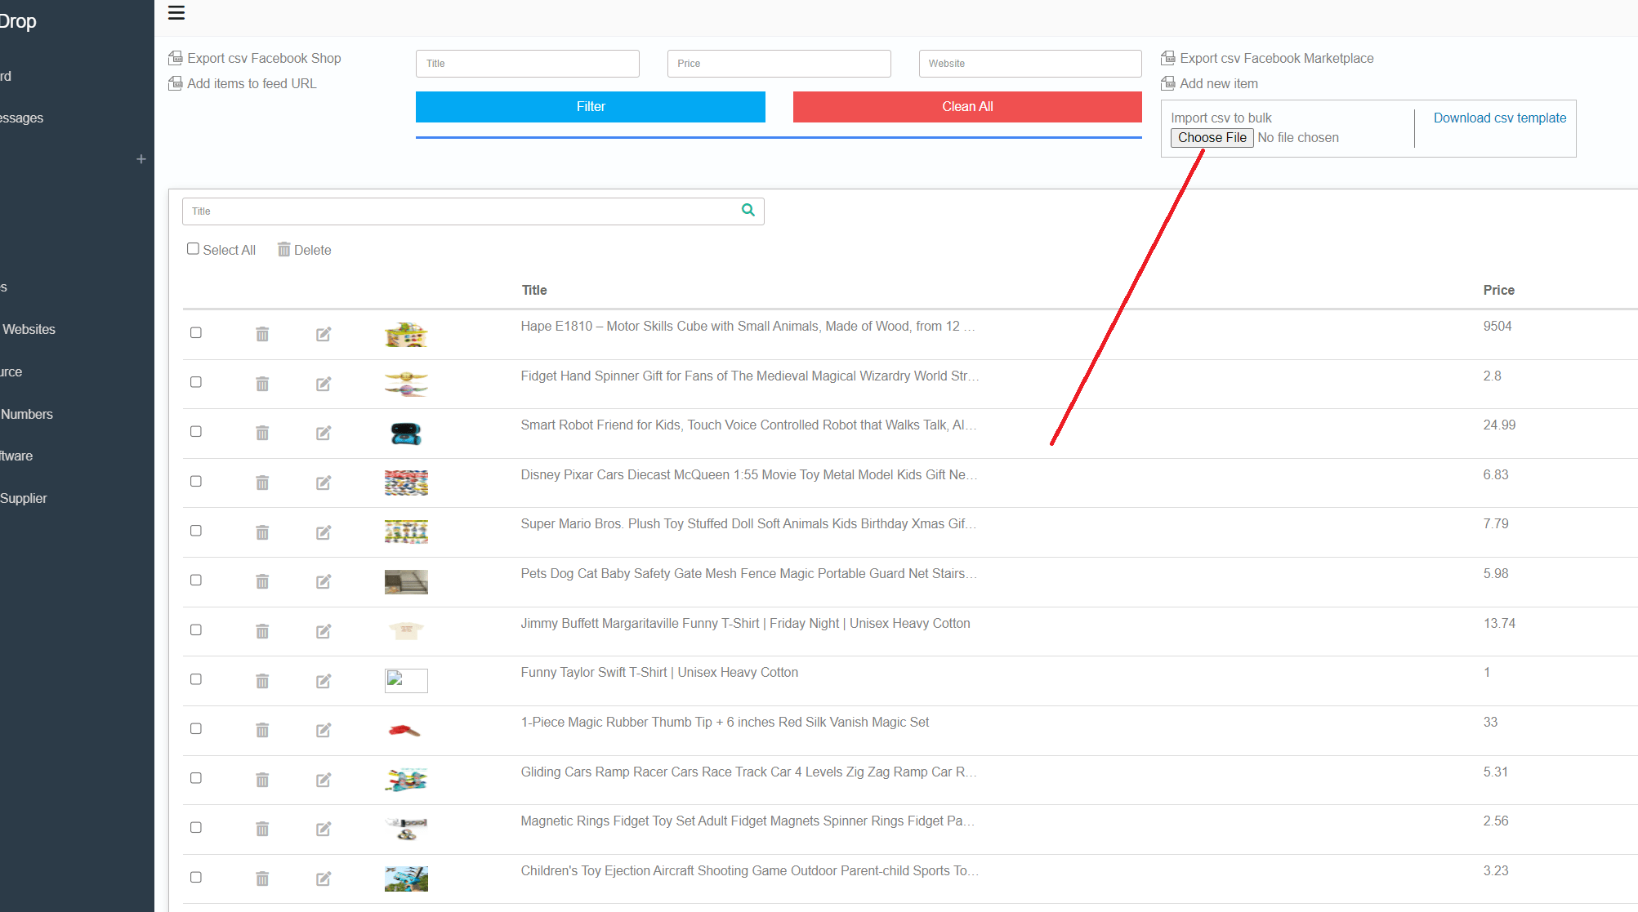Expand sidebar section with plus icon
Viewport: 1638px width, 912px height.
pyautogui.click(x=141, y=159)
